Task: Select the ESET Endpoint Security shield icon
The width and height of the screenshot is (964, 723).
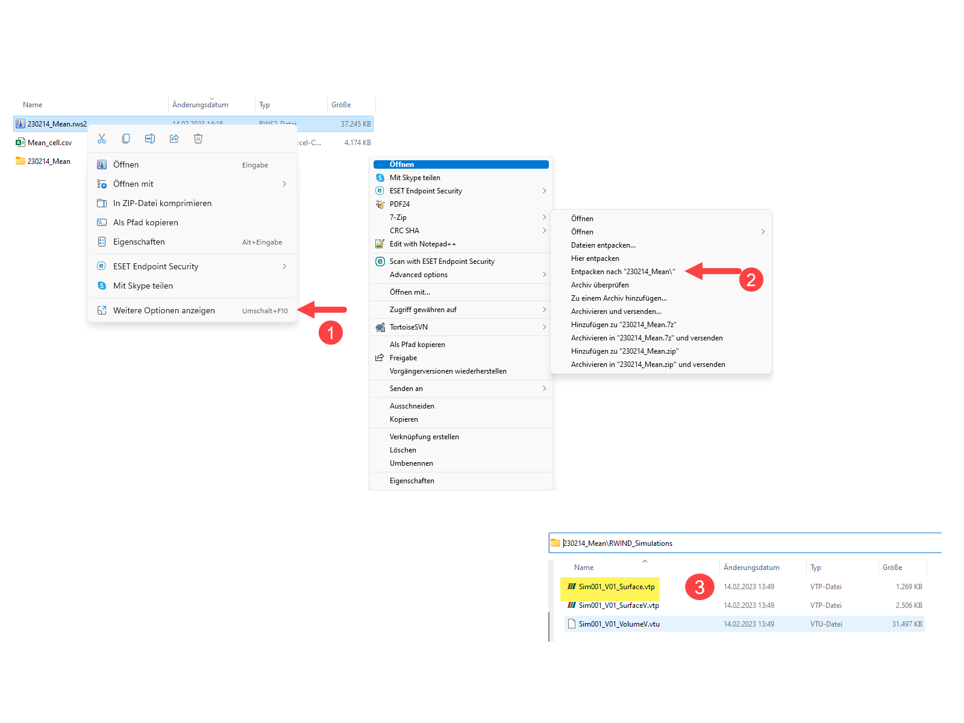Action: pyautogui.click(x=102, y=266)
